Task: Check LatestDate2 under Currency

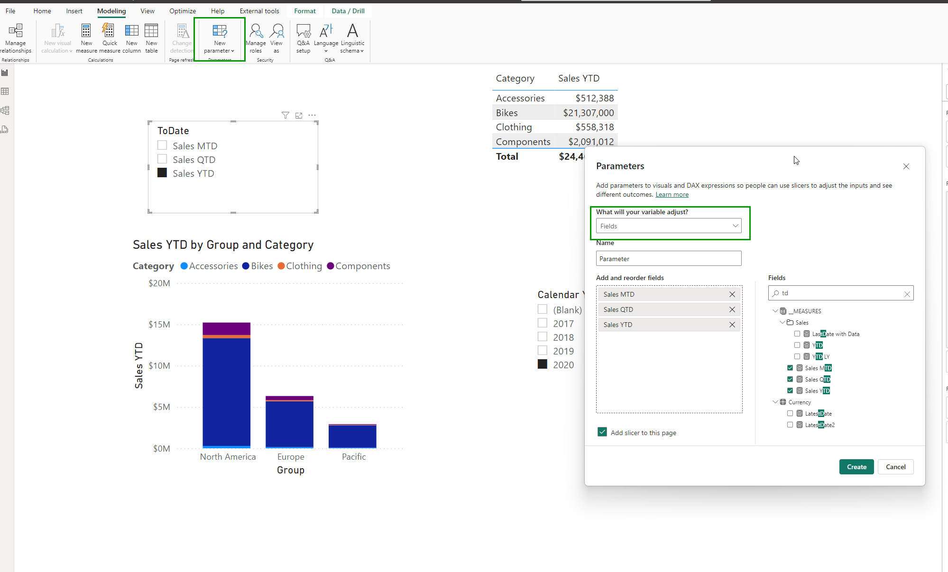Action: tap(790, 425)
